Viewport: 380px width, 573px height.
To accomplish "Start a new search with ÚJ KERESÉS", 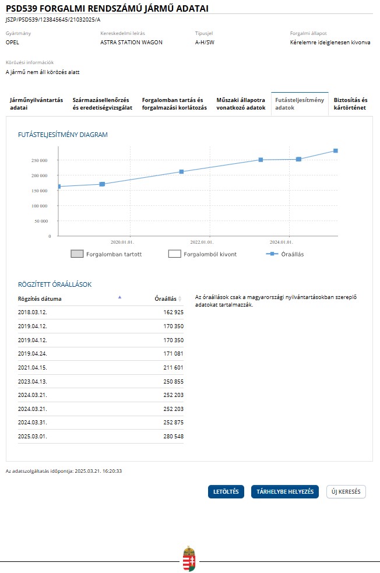I will [x=346, y=491].
